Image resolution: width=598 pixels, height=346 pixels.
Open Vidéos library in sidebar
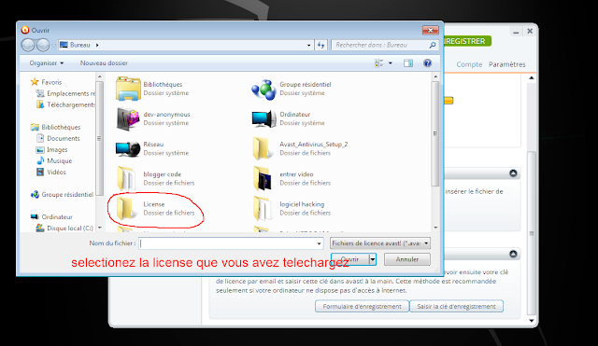tap(51, 172)
